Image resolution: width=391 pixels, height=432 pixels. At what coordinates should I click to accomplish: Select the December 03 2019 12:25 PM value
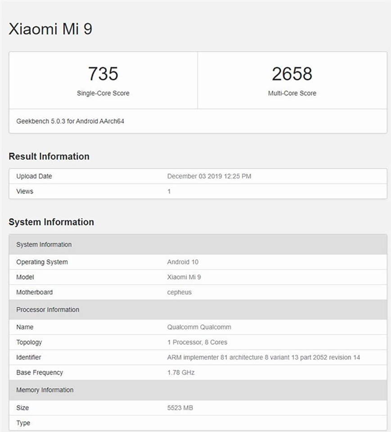tap(209, 176)
